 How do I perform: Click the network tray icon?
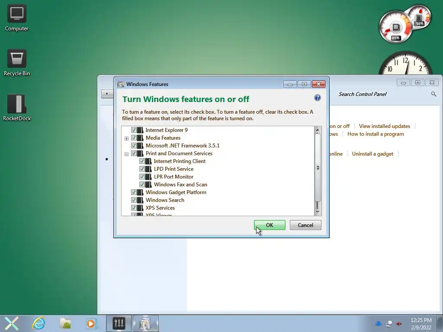[389, 324]
